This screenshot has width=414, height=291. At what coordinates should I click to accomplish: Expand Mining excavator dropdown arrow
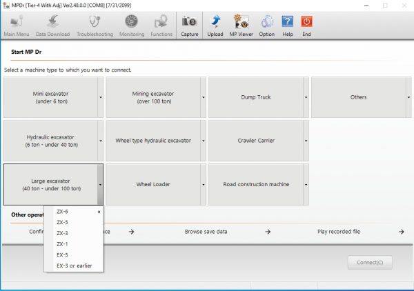tap(204, 97)
